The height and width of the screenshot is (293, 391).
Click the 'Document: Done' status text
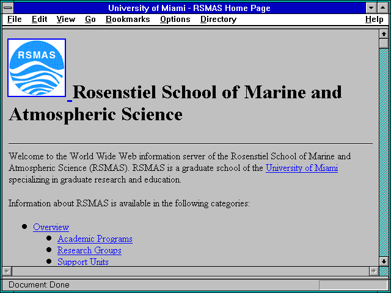coord(39,285)
